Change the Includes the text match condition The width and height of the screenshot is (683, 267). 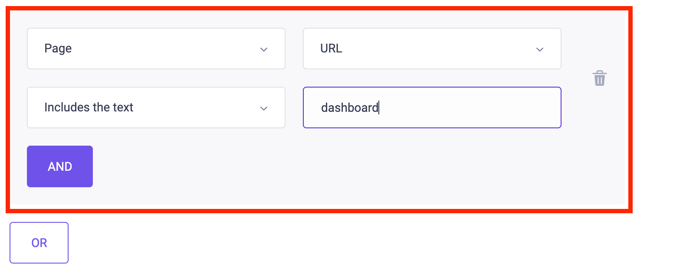156,107
